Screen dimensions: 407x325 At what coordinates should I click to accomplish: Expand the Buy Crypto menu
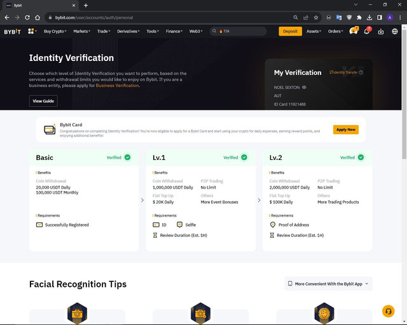(55, 31)
